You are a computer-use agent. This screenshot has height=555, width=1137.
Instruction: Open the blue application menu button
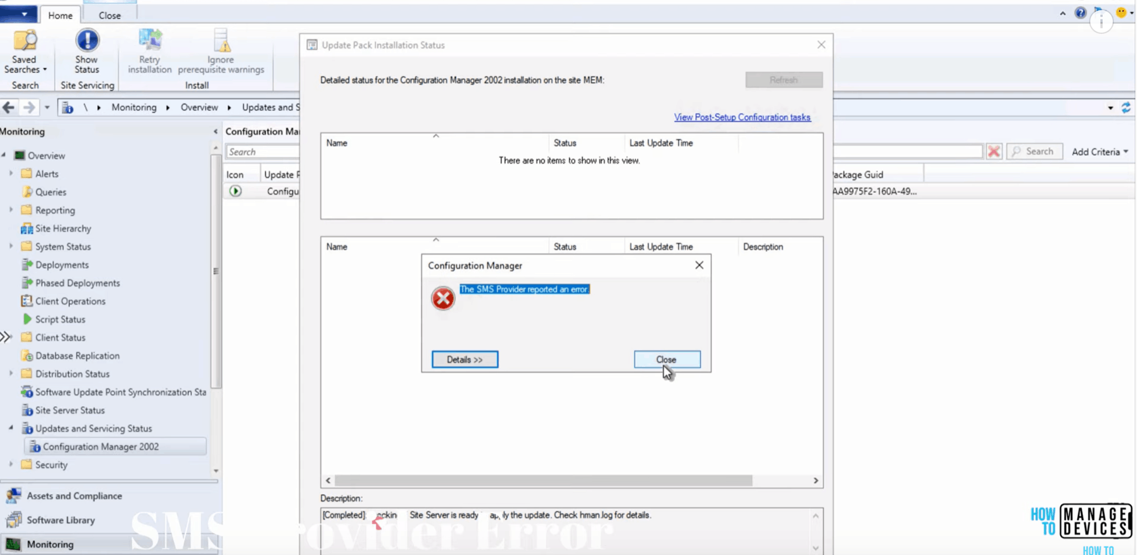(18, 14)
